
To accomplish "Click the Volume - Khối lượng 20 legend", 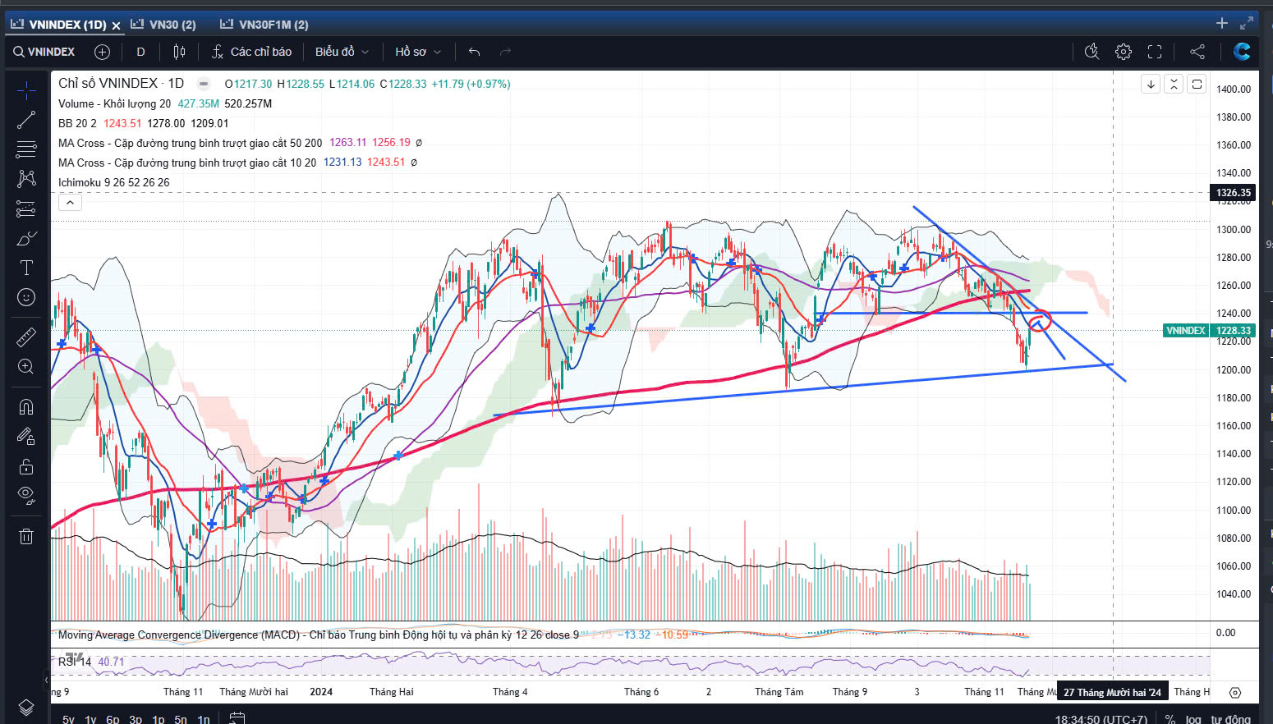I will point(114,103).
